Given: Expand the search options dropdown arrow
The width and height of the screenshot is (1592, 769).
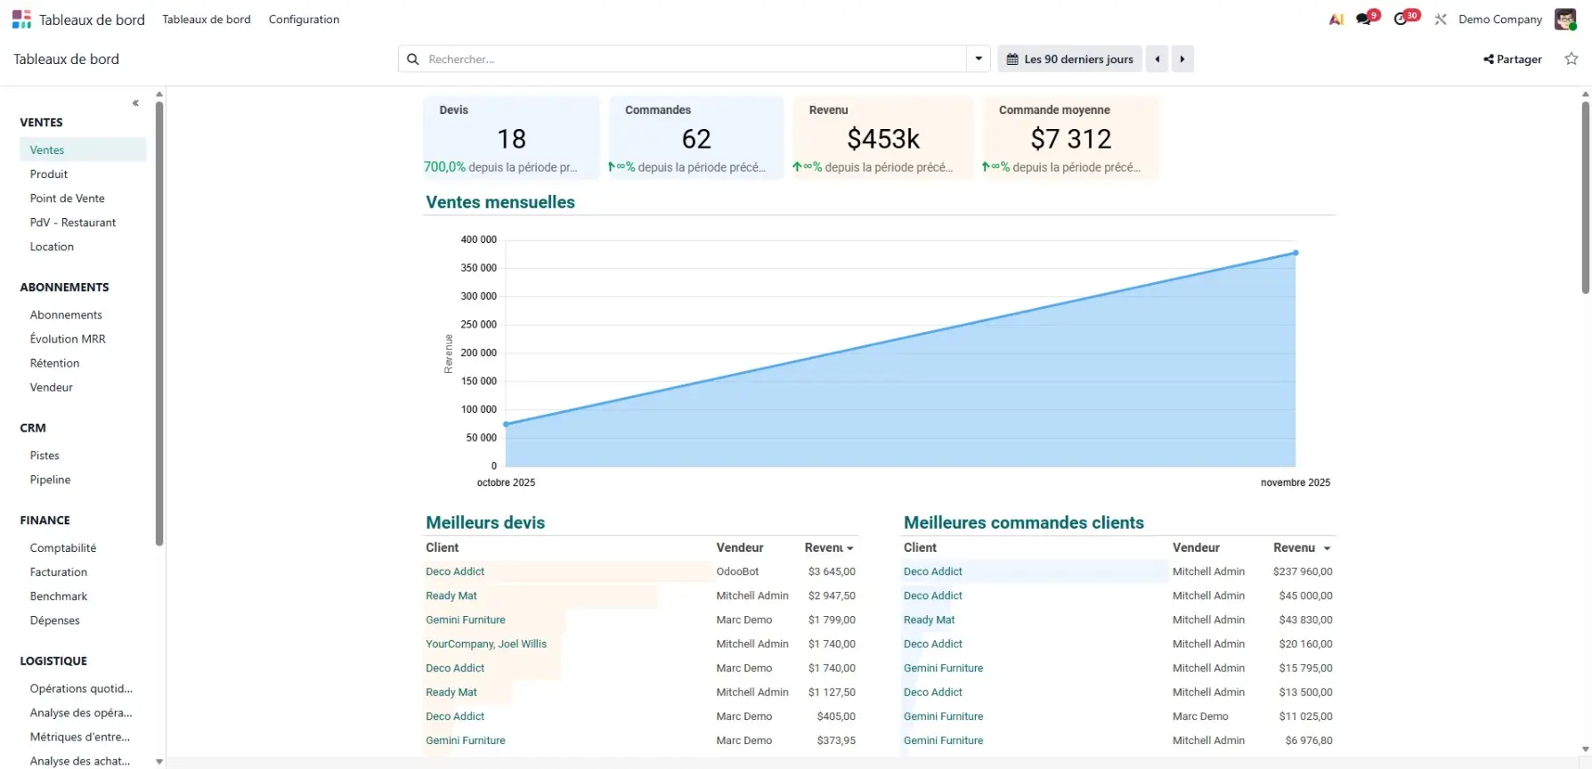Looking at the screenshot, I should [x=979, y=59].
